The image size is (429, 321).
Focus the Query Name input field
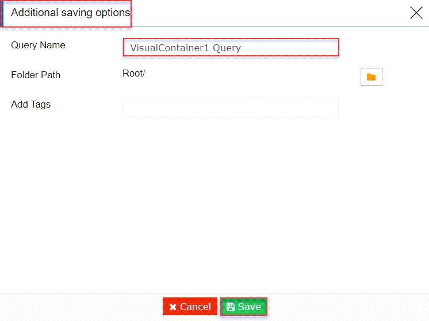pos(231,48)
